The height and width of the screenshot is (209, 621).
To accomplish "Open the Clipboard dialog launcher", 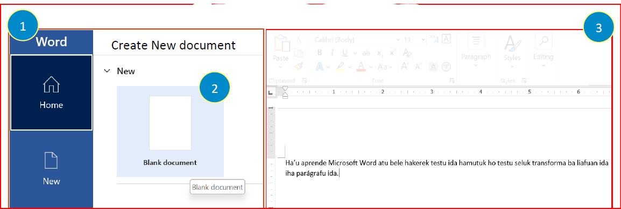I will 305,81.
